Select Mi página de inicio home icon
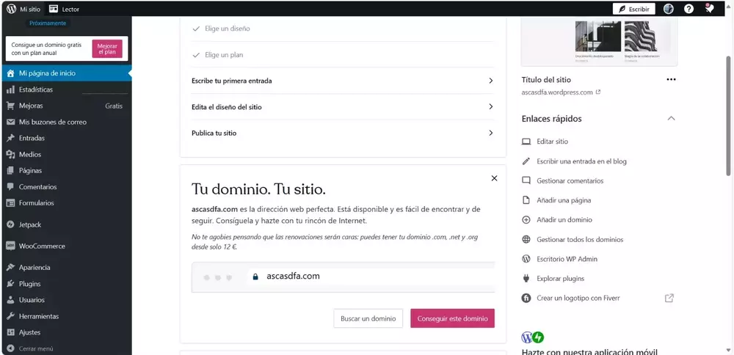 (10, 73)
